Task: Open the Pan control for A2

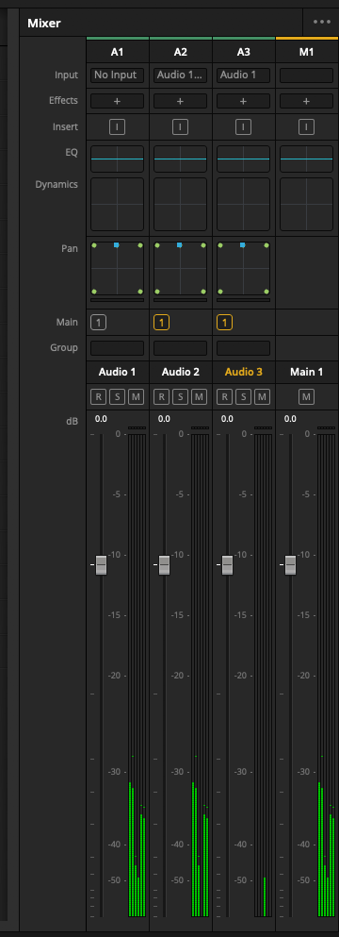Action: coord(180,268)
